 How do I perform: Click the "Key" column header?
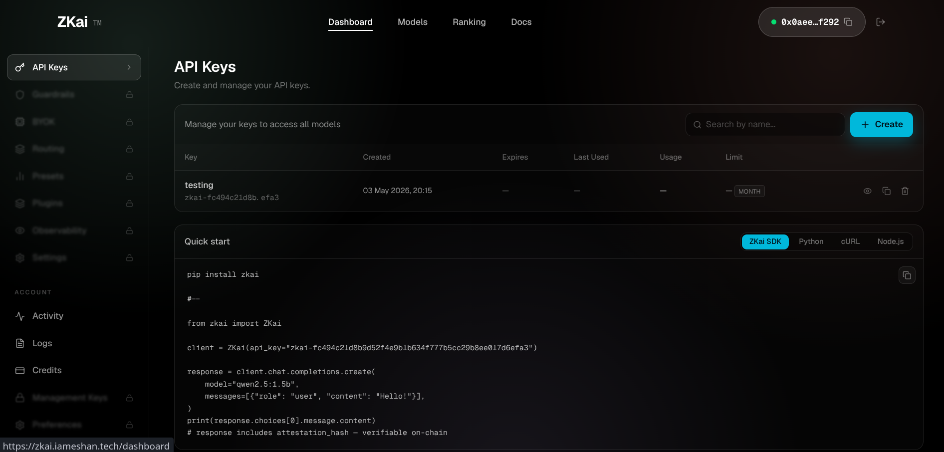coord(191,157)
